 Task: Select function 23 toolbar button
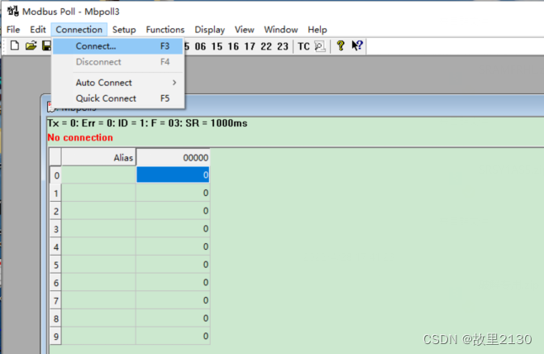[283, 46]
